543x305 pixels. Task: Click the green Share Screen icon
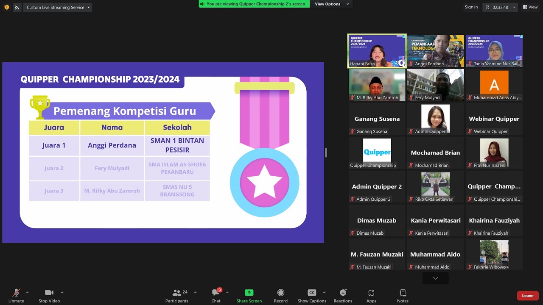249,292
